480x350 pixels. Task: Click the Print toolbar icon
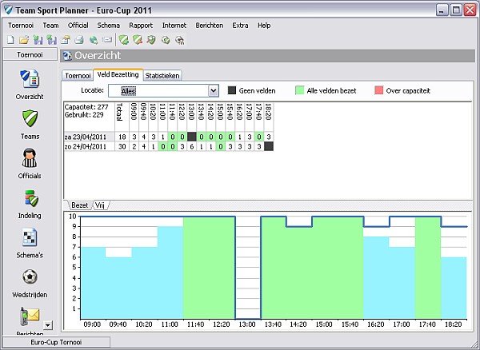79,40
